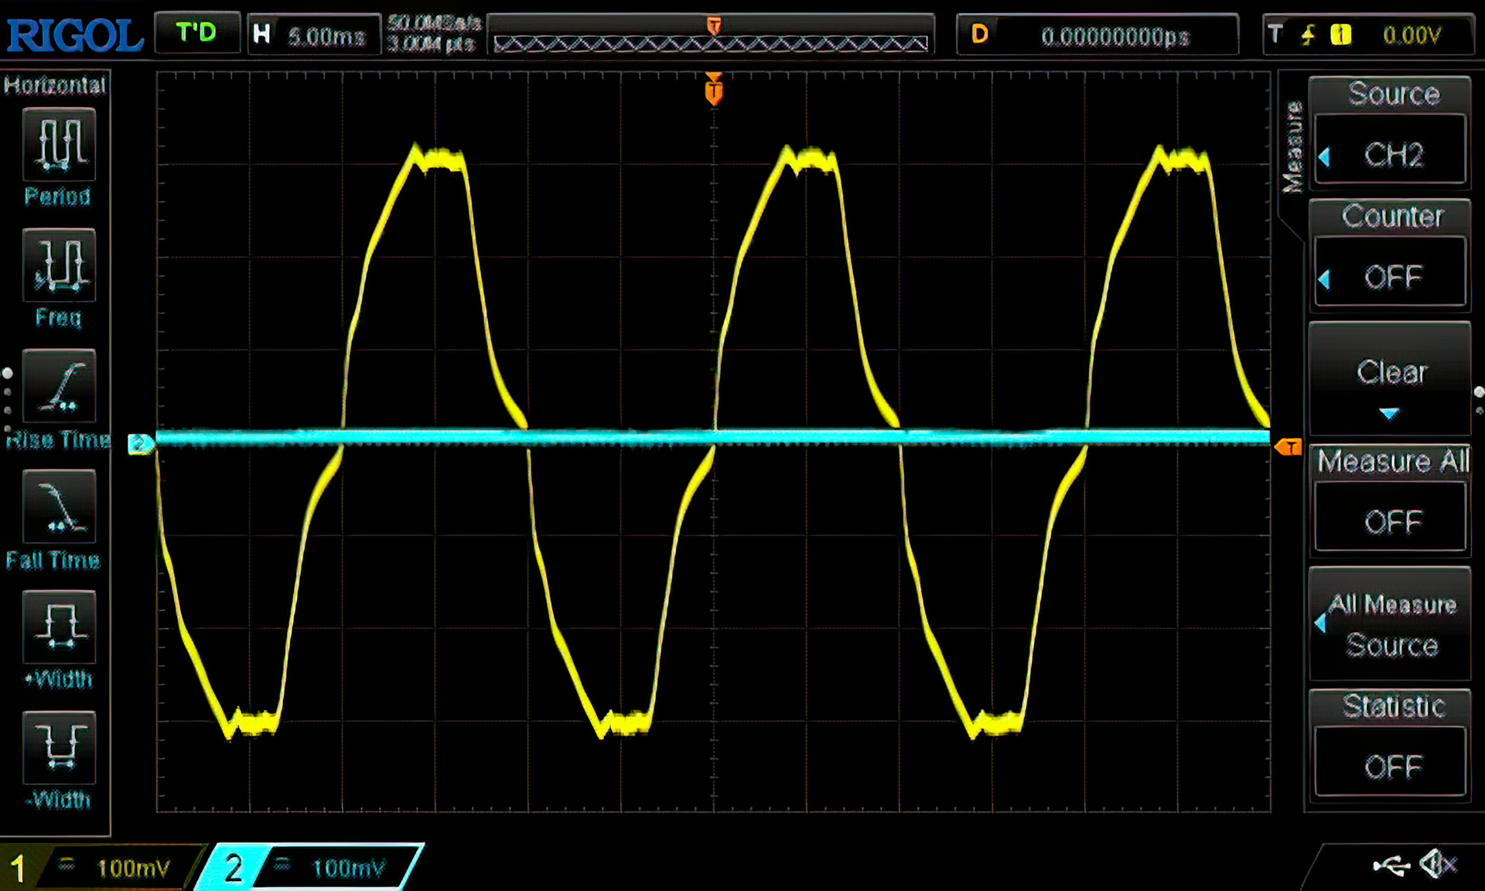Screen dimensions: 1485x891
Task: Toggle Measure All OFF setting
Action: pyautogui.click(x=1391, y=521)
